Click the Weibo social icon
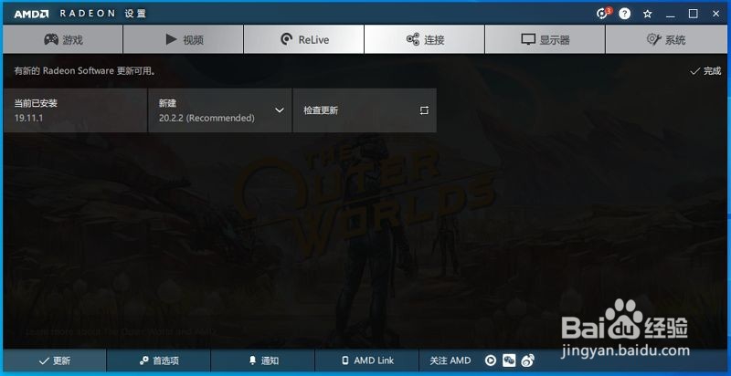Viewport: 731px width, 376px height. pyautogui.click(x=528, y=360)
